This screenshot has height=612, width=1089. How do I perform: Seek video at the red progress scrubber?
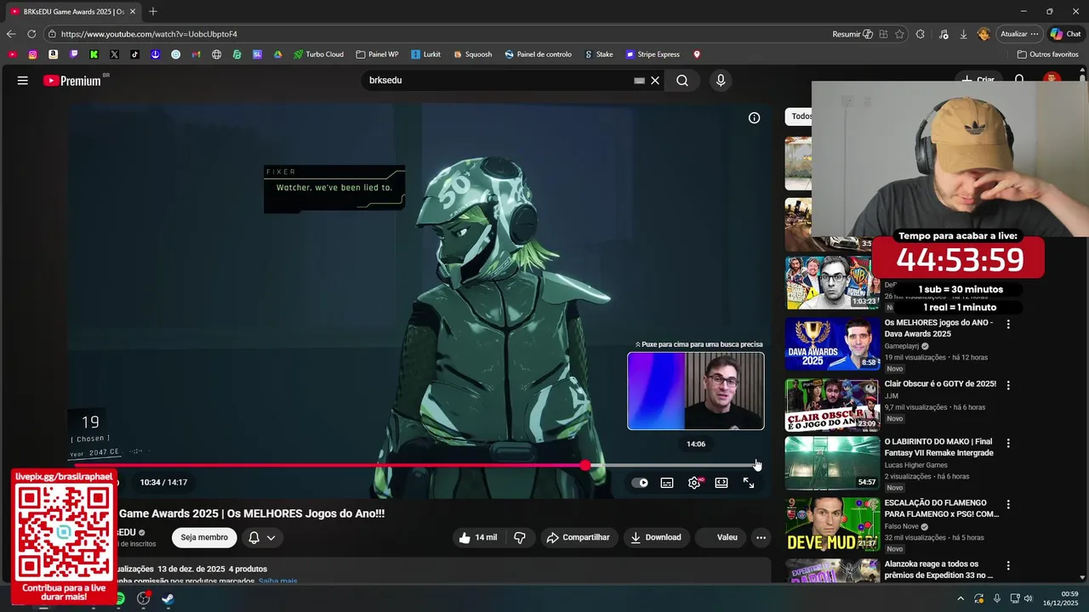point(585,465)
